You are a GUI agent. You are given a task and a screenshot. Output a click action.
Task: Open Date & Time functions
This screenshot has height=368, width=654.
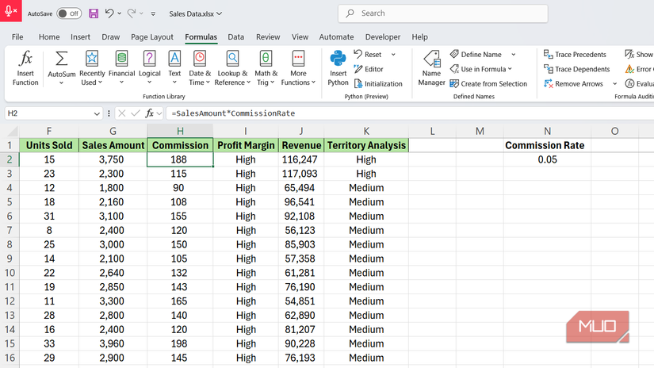(x=199, y=68)
